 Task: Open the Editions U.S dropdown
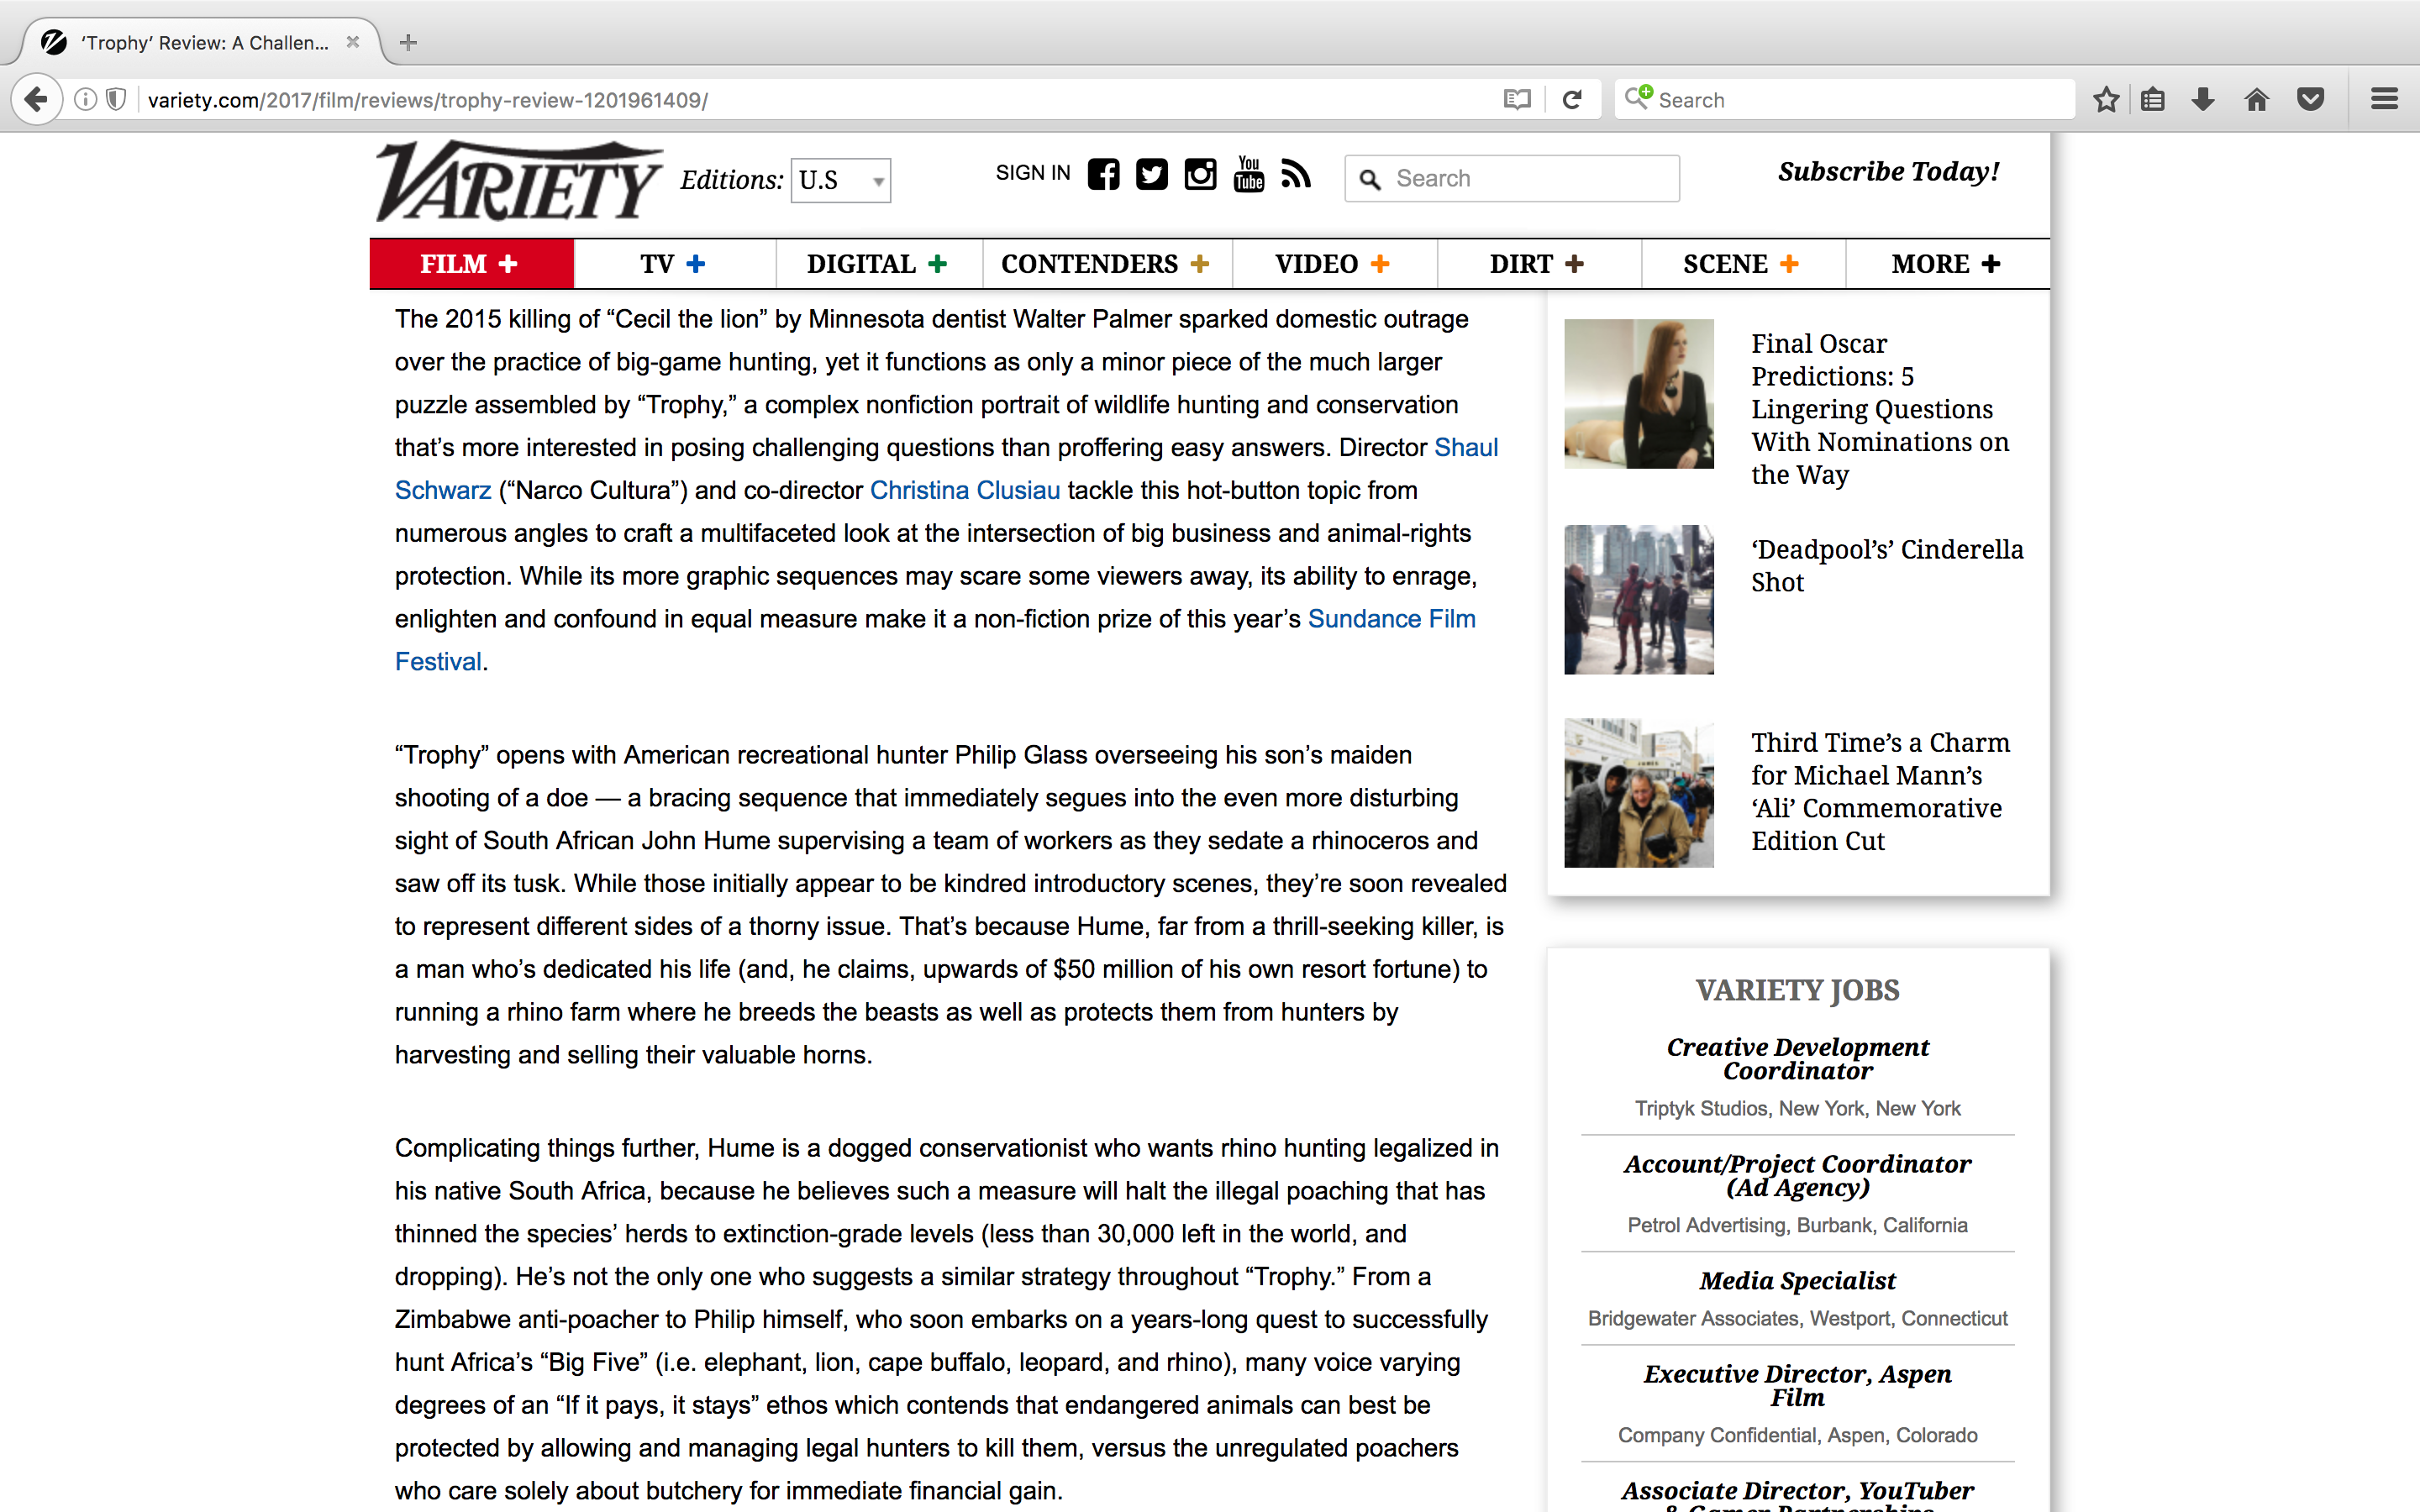pyautogui.click(x=840, y=181)
